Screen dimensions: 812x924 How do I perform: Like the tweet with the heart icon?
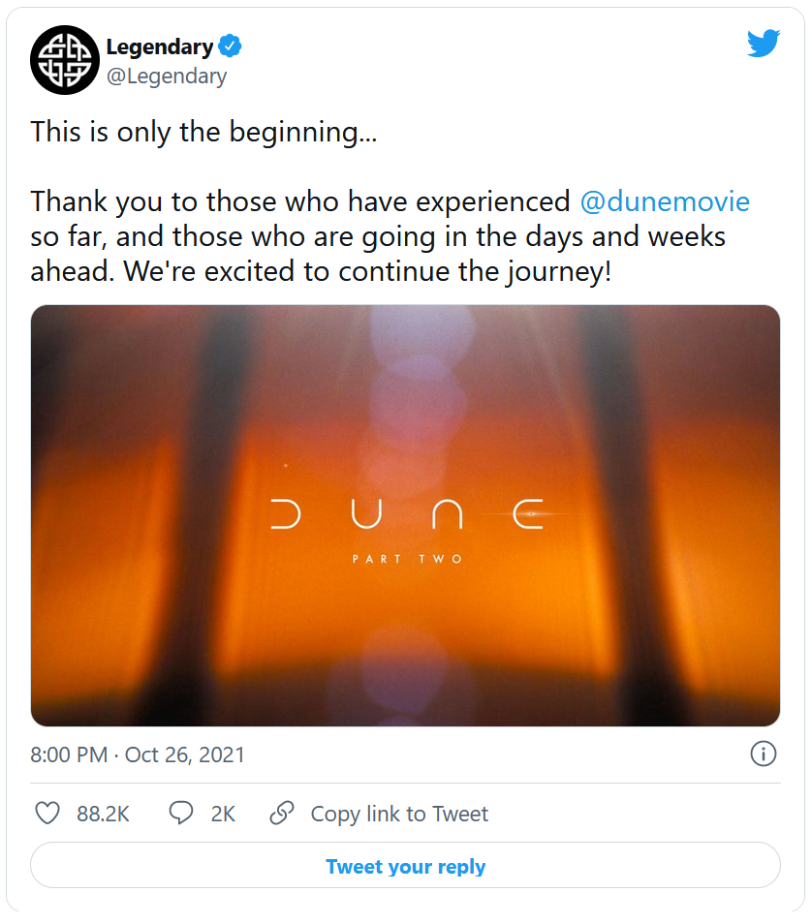(47, 814)
